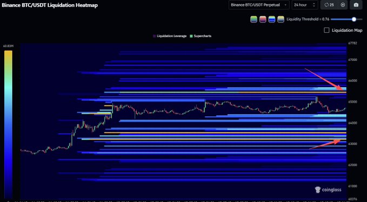Click the 65000 price axis label
The height and width of the screenshot is (202, 367).
click(x=352, y=102)
